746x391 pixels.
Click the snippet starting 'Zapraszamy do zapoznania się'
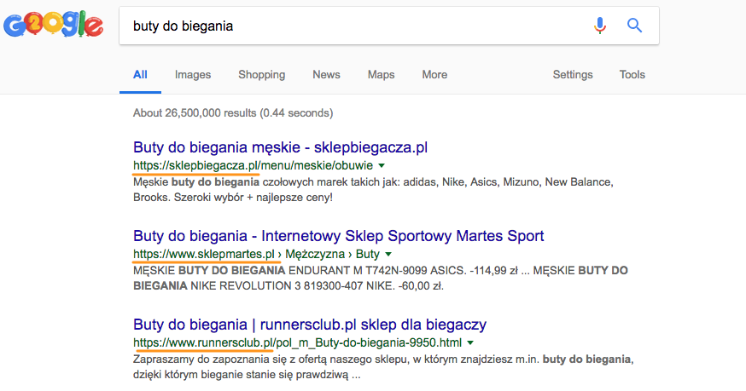(383, 367)
